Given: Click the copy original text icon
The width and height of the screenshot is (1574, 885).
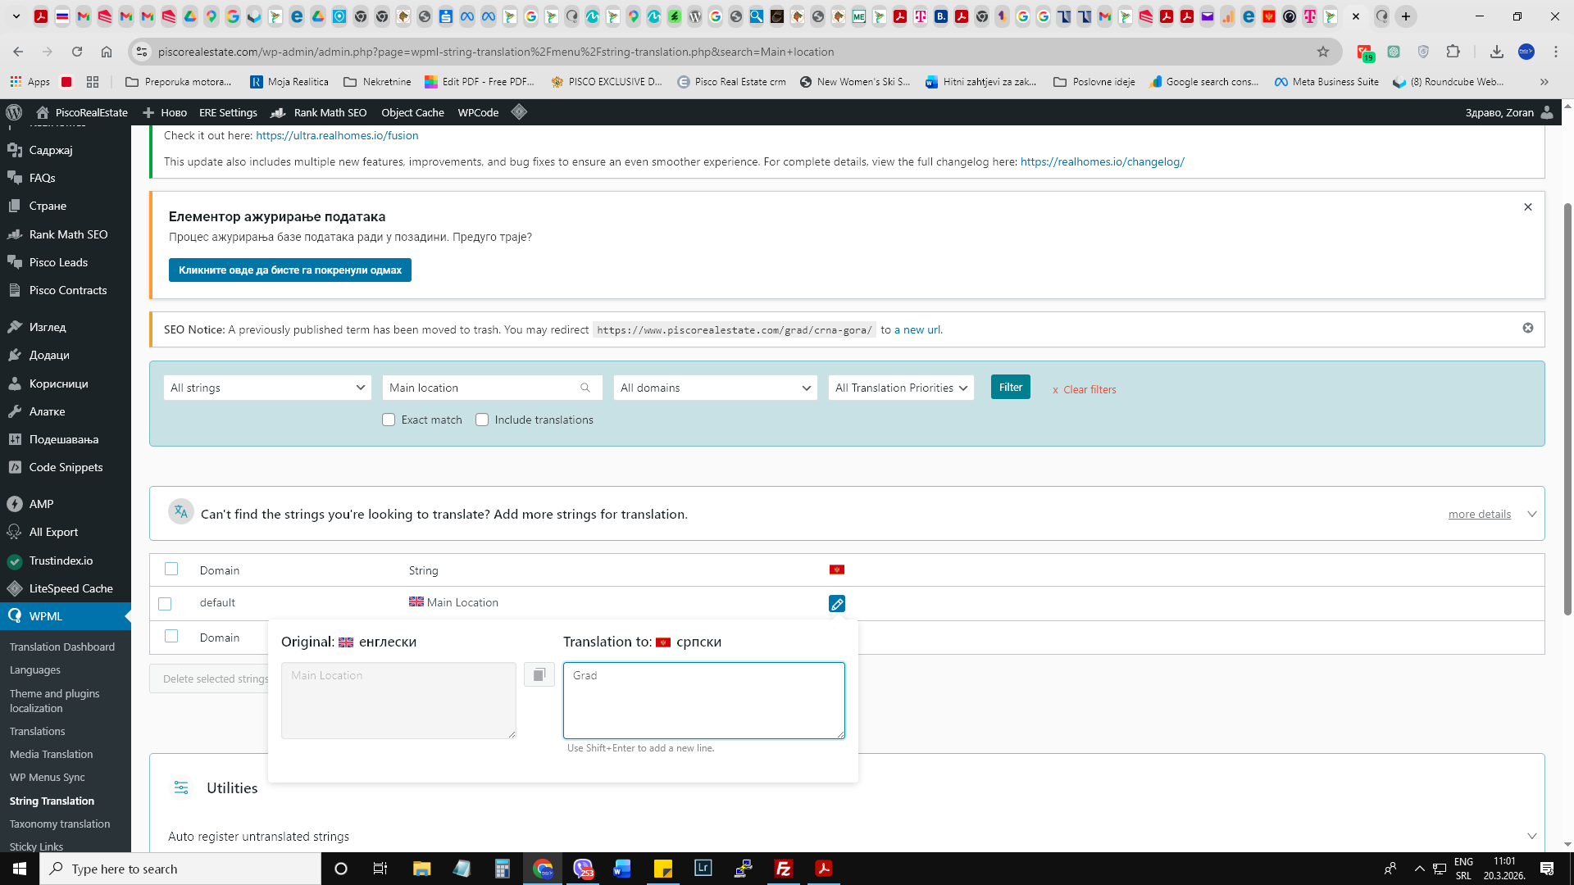Looking at the screenshot, I should click(x=539, y=674).
